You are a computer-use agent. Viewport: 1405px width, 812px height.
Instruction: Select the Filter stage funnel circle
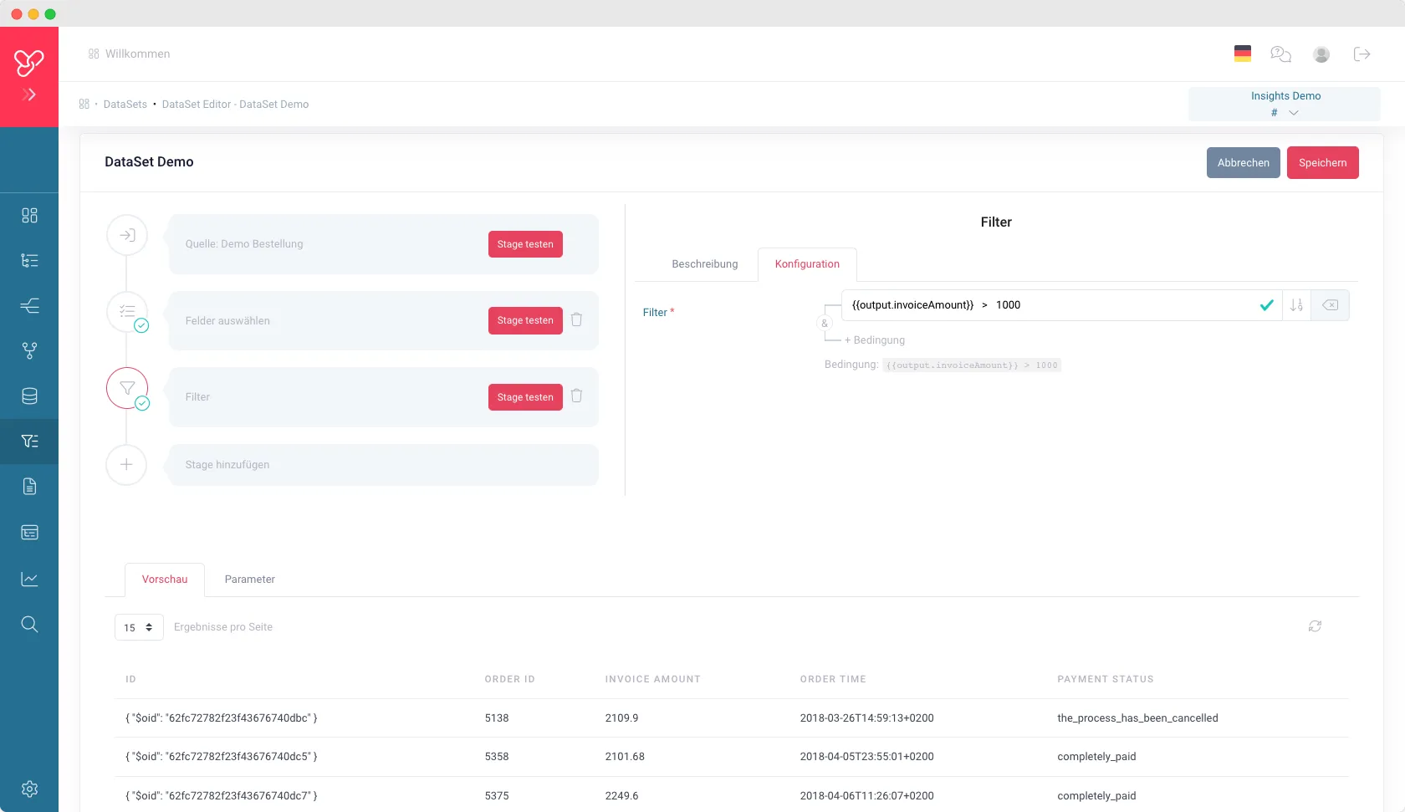(127, 388)
